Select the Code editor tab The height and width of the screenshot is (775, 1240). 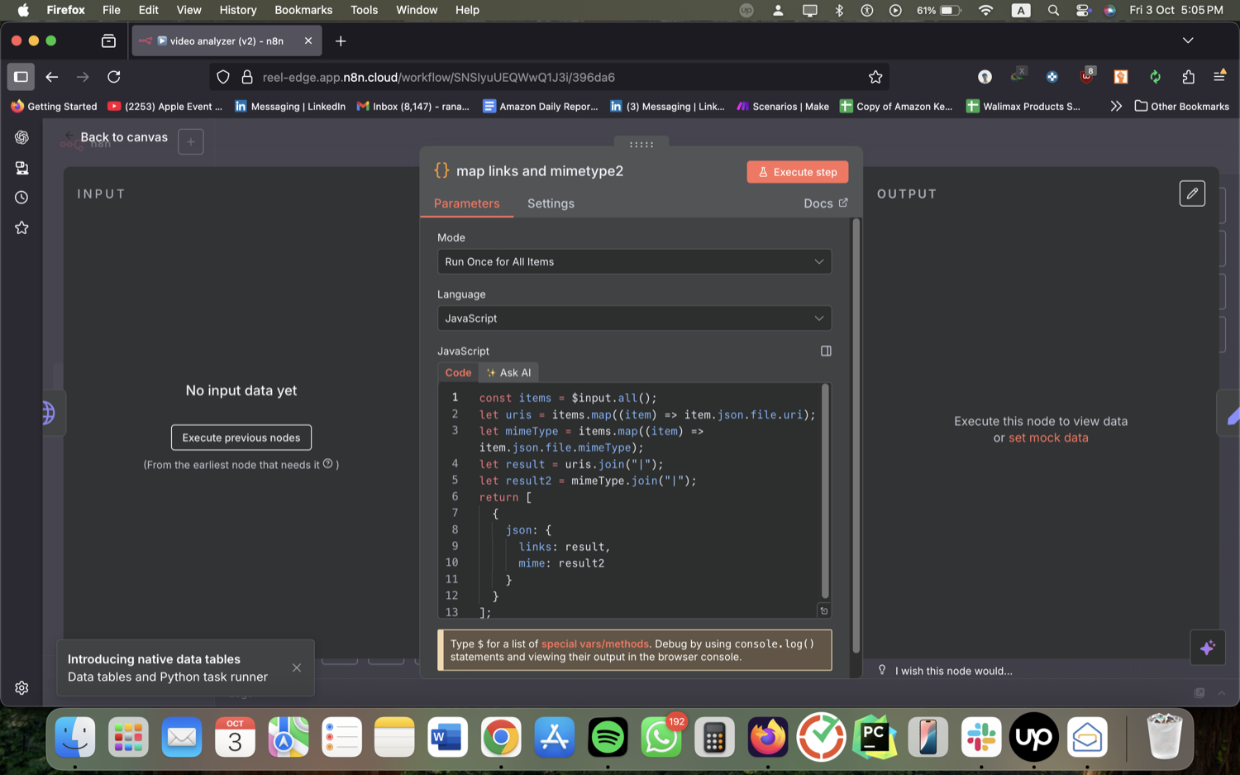pos(458,372)
